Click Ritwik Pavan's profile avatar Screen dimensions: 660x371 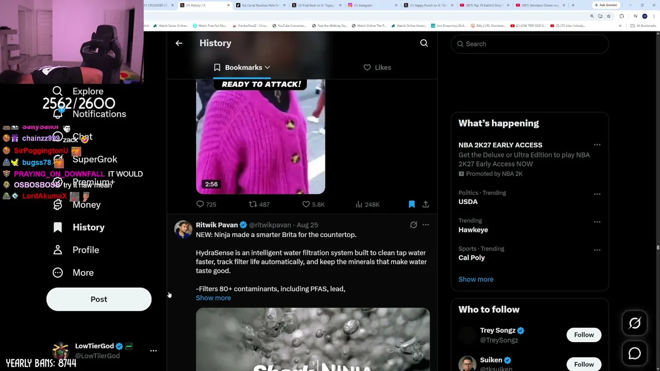183,229
